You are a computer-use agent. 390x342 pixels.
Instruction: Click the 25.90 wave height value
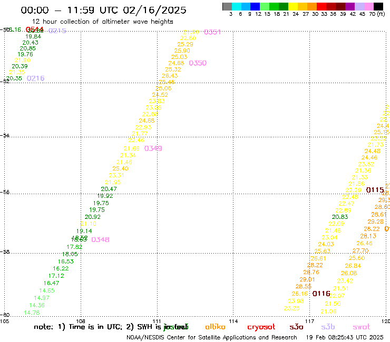pos(182,51)
